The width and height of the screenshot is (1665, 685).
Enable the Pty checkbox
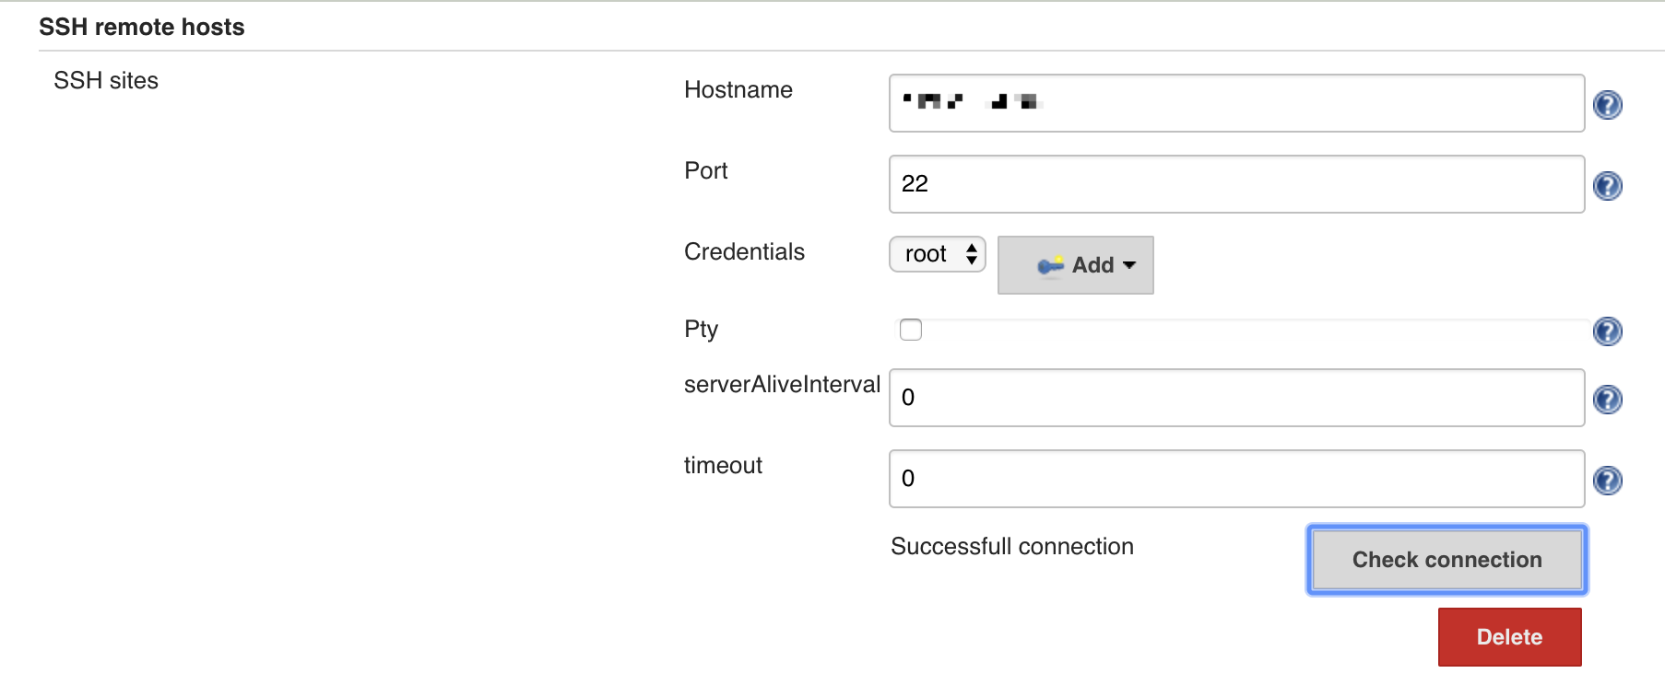(x=911, y=330)
